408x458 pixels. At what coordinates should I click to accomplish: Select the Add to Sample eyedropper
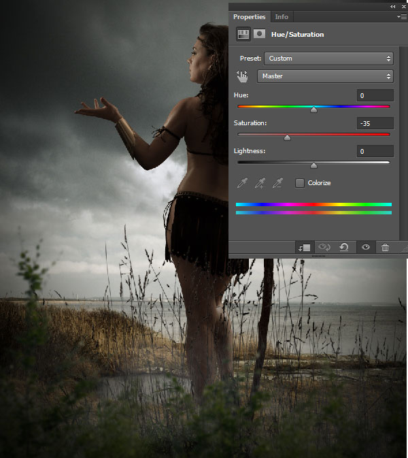pos(260,183)
